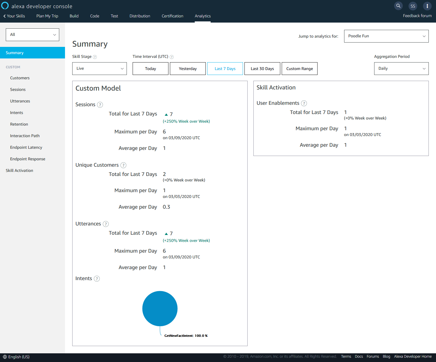Show help for Utterances metric
The height and width of the screenshot is (362, 436).
106,224
